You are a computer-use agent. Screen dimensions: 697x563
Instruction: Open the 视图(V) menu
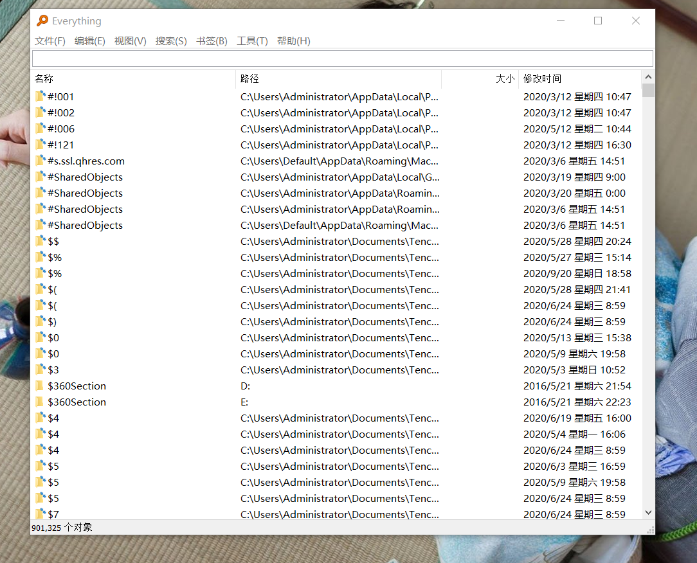tap(129, 40)
